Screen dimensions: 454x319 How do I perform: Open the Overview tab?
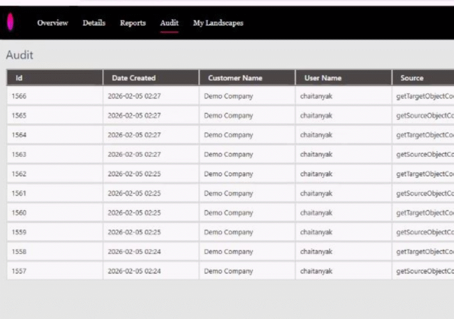click(53, 23)
